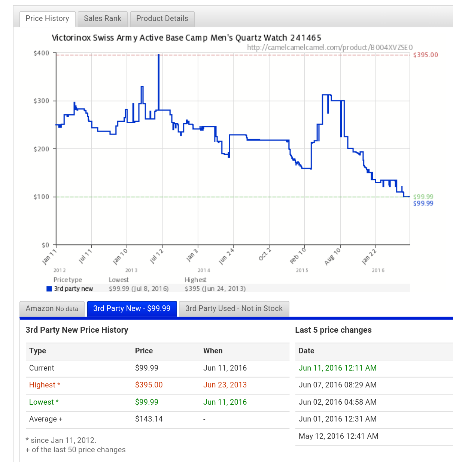Viewport: 453px width, 462px height.
Task: Click the When column header
Action: point(213,351)
